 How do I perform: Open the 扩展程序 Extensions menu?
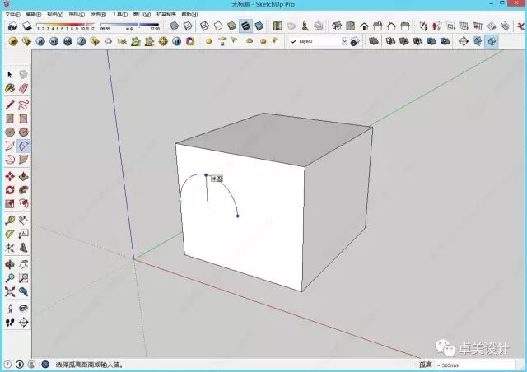166,15
